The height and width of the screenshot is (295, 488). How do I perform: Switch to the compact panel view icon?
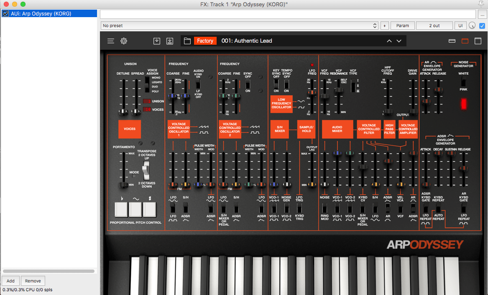coord(452,41)
